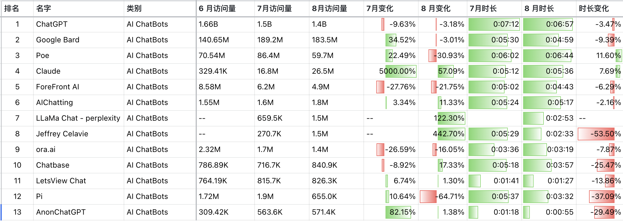Click Claude's 7.69% duration change cell
This screenshot has width=623, height=221.
(x=599, y=71)
